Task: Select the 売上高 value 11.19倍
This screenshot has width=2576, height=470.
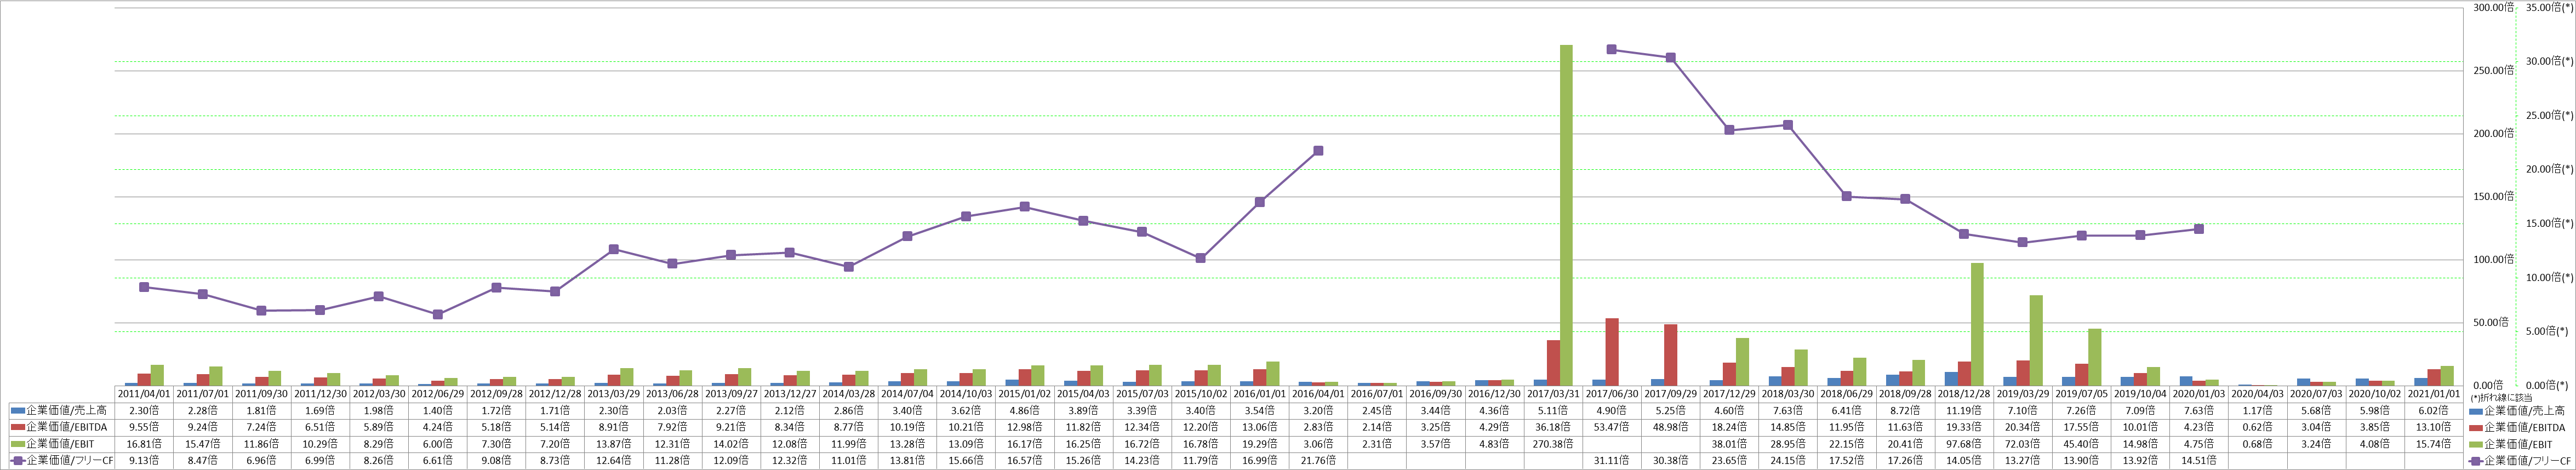Action: (x=1964, y=411)
